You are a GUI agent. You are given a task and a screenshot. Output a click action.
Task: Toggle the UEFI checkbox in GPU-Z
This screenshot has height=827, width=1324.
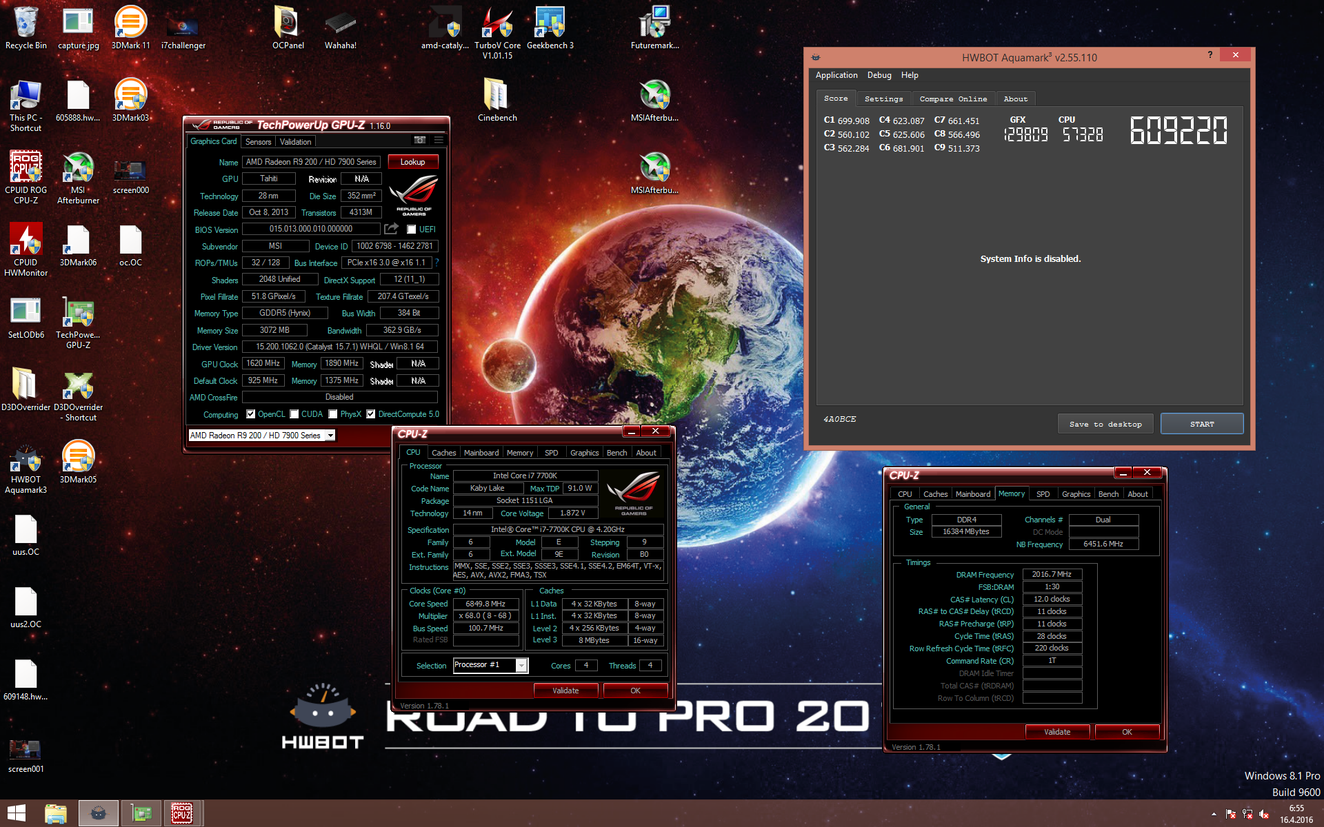(412, 229)
